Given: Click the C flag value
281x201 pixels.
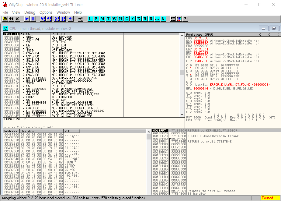Looking at the screenshot, I should click(191, 65).
